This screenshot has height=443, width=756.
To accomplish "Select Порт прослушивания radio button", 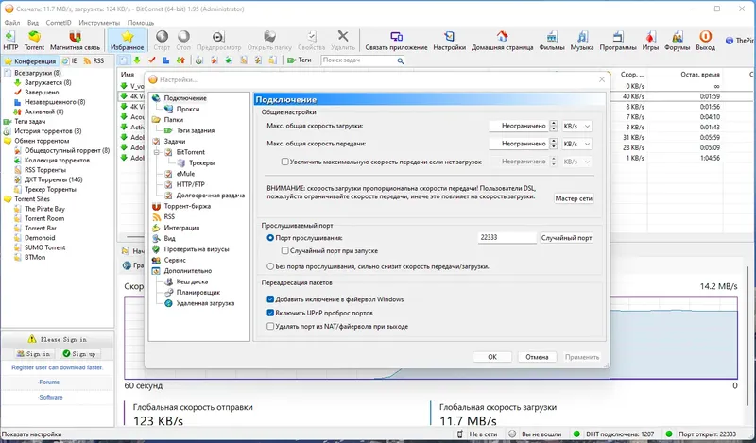I will coord(270,238).
